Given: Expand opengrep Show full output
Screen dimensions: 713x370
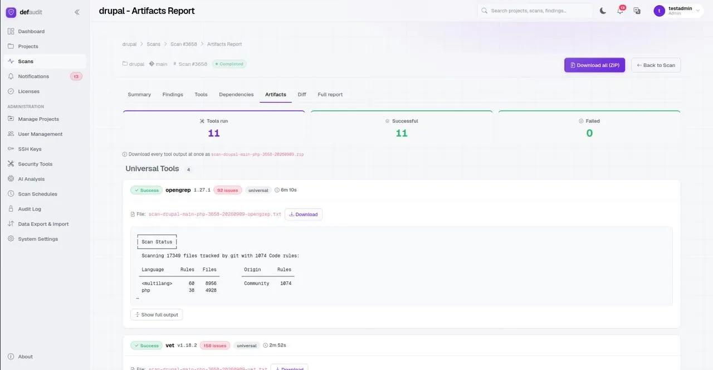Looking at the screenshot, I should tap(157, 315).
